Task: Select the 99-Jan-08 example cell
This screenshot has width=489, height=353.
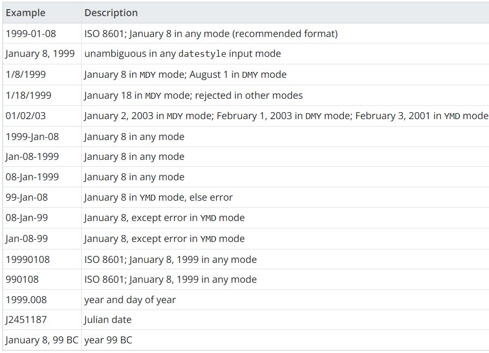Action: pos(27,197)
